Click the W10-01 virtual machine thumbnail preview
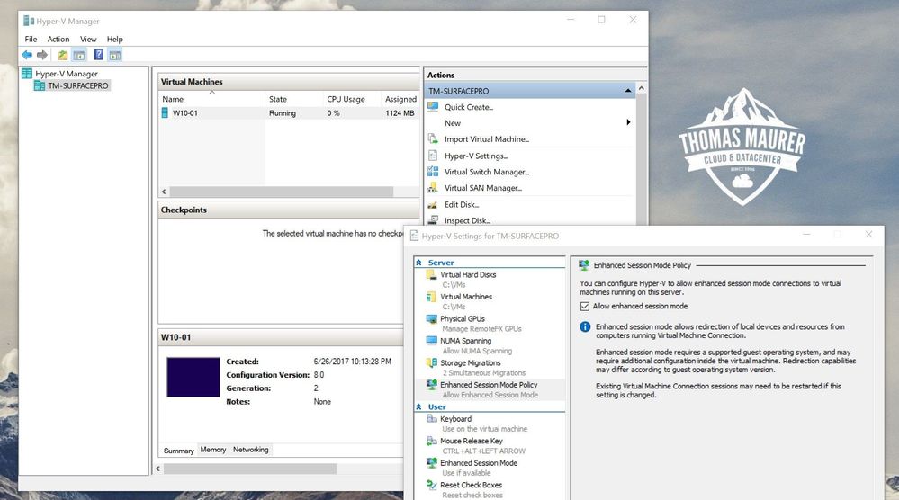 pos(193,377)
